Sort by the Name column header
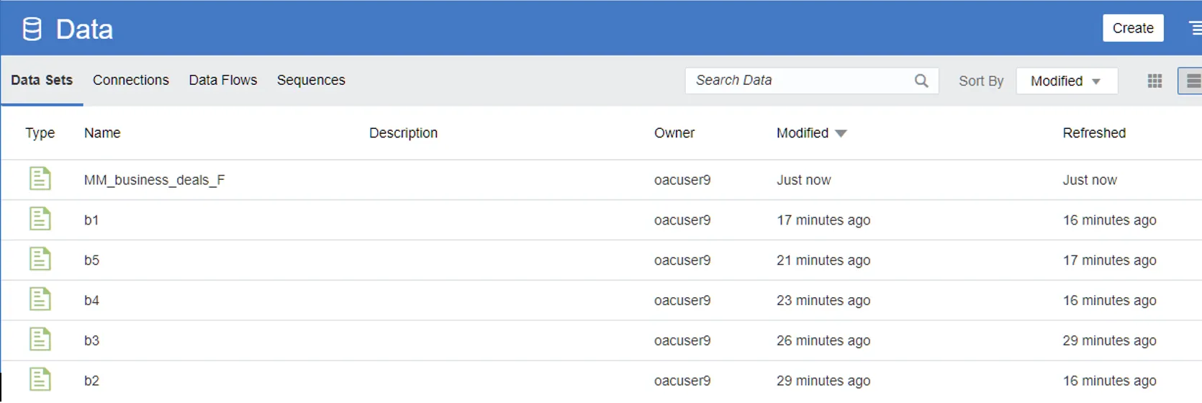 tap(102, 133)
